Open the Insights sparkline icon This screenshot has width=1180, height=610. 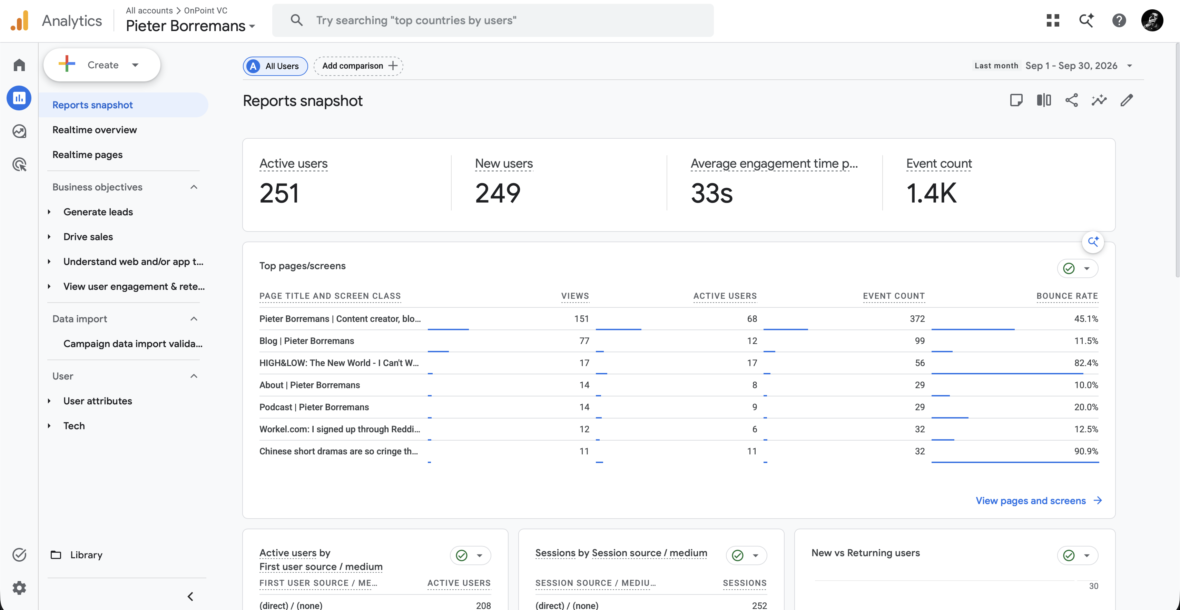coord(1099,100)
